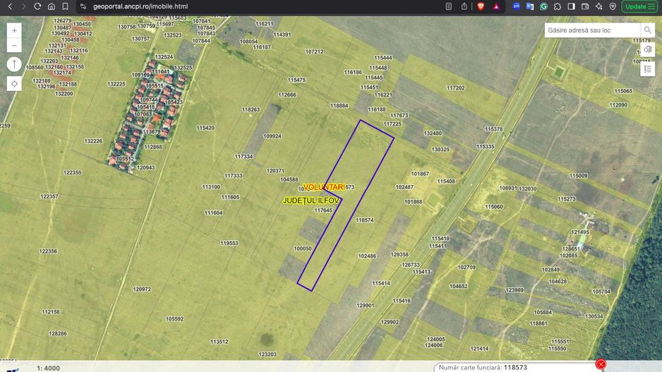Image resolution: width=662 pixels, height=372 pixels.
Task: Click parcel label 115060
Action: (x=493, y=207)
